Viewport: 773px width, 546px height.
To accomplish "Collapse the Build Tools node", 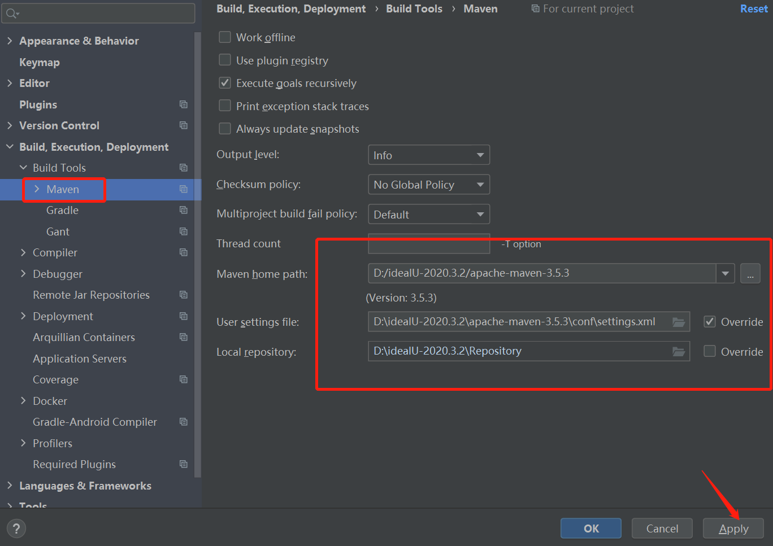I will click(x=23, y=168).
